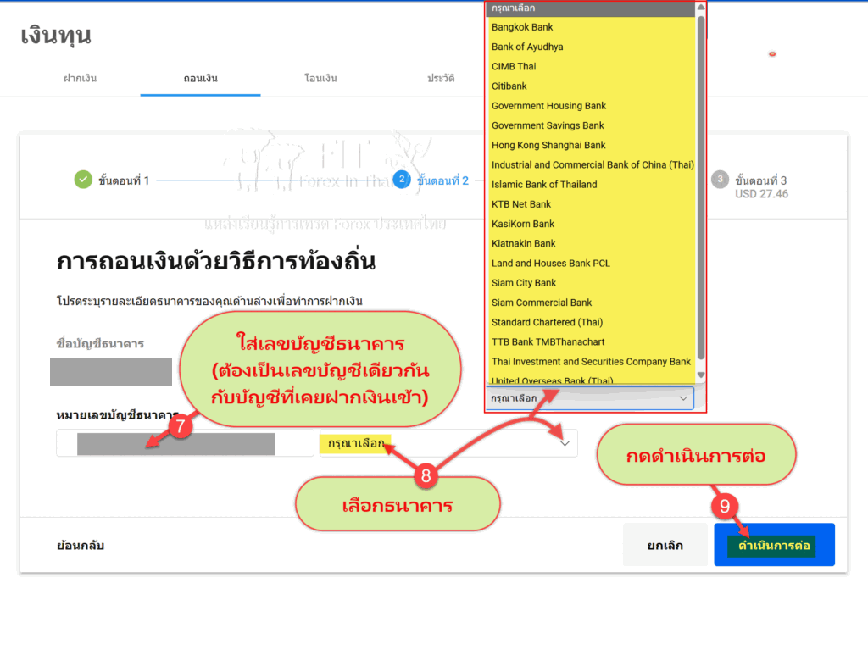Select Siam Commercial Bank option
Image resolution: width=868 pixels, height=655 pixels.
542,303
